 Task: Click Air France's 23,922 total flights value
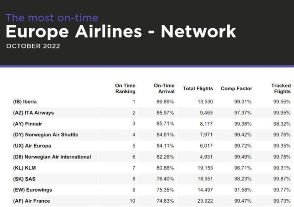[205, 201]
